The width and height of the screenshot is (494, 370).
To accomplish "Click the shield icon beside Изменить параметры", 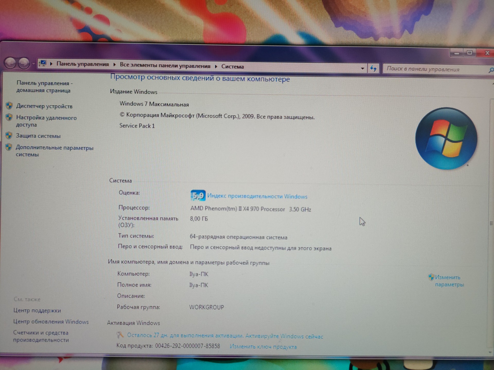I will [431, 277].
